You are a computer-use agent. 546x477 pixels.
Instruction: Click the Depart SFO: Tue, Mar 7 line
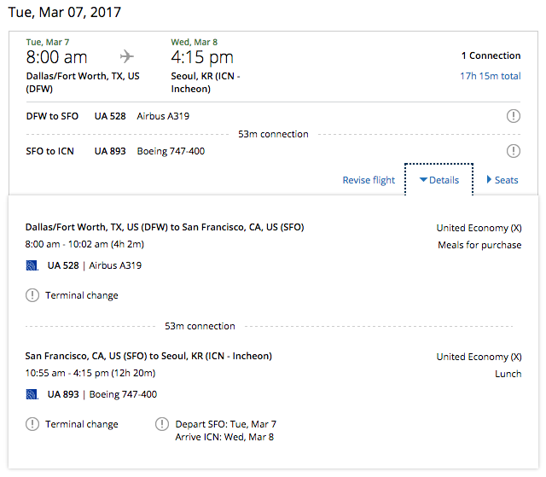click(x=225, y=424)
